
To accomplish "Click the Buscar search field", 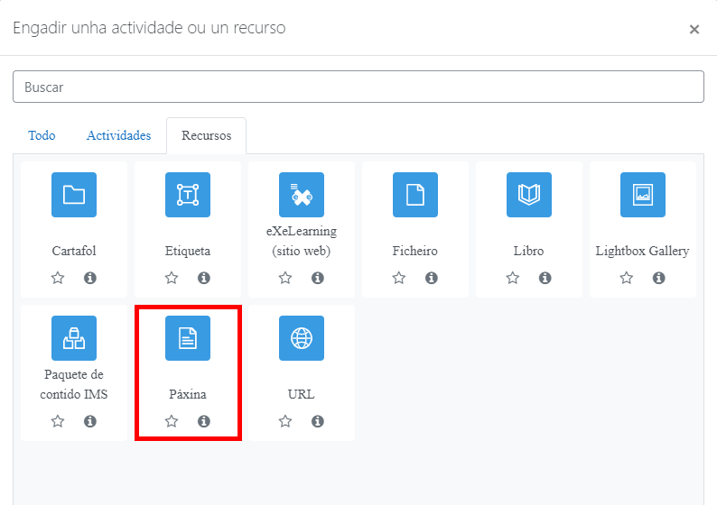I will [x=358, y=87].
